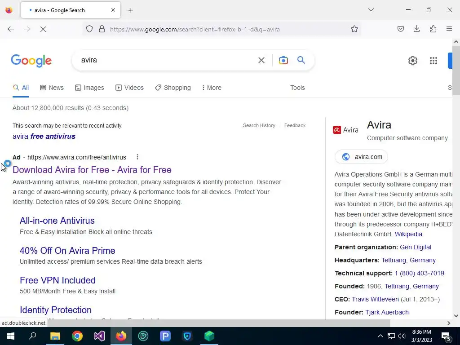Viewport: 460px width, 345px height.
Task: Click the Feedback link
Action: [x=295, y=125]
